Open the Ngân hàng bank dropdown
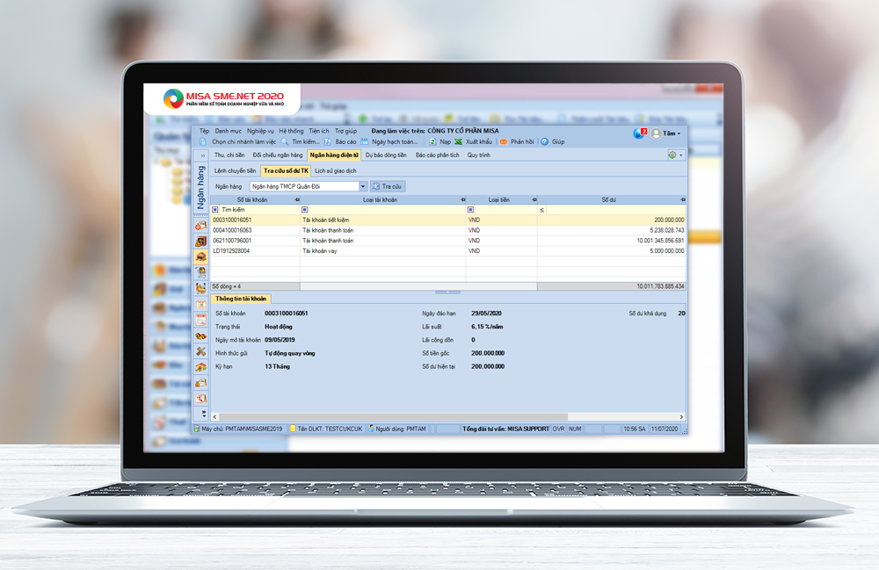Screen dimensions: 879x570 362,186
